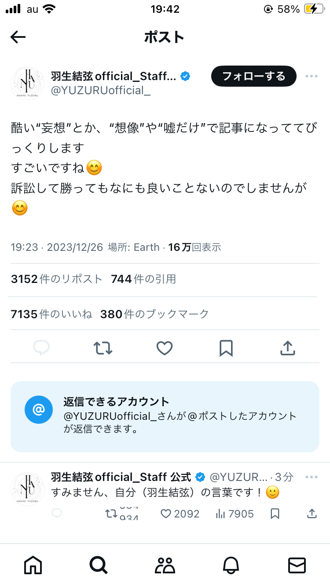330x587 pixels.
Task: Tap the share icon on main post
Action: 287,349
